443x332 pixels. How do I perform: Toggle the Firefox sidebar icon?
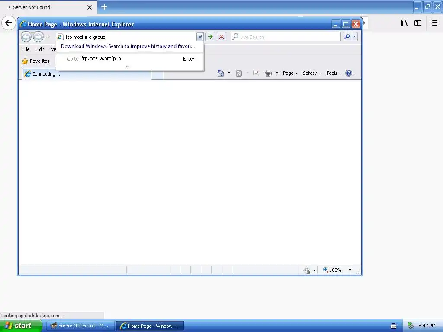coord(418,23)
